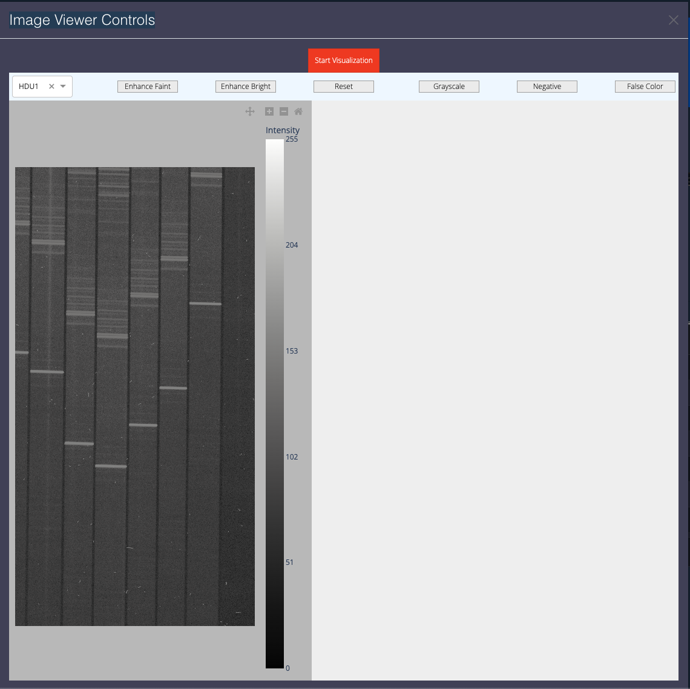
Task: Select the pan tool icon
Action: (250, 111)
